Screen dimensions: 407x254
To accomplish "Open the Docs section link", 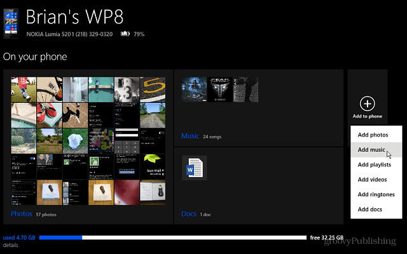I will pyautogui.click(x=189, y=214).
